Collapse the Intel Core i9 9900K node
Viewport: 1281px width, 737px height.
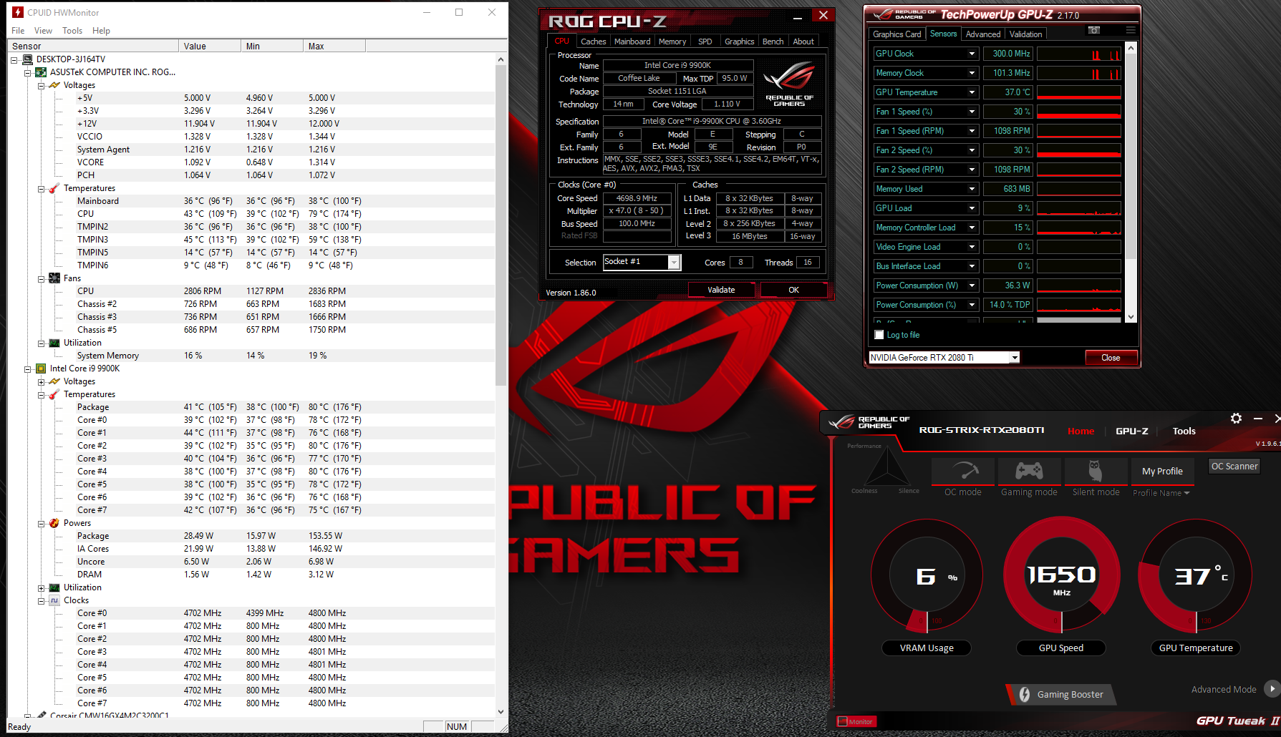pos(28,369)
